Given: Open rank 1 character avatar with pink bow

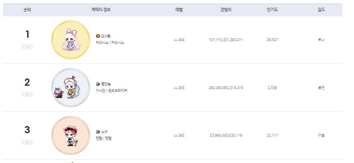Looking at the screenshot, I should point(70,40).
